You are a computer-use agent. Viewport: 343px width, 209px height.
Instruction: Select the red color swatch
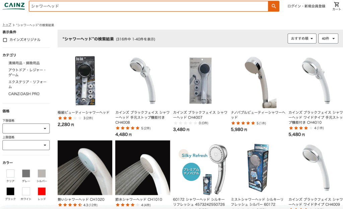pos(42,191)
